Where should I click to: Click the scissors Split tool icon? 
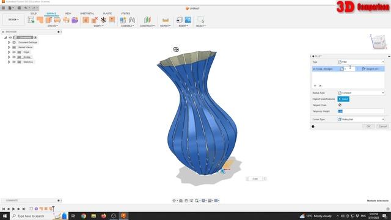103,20
